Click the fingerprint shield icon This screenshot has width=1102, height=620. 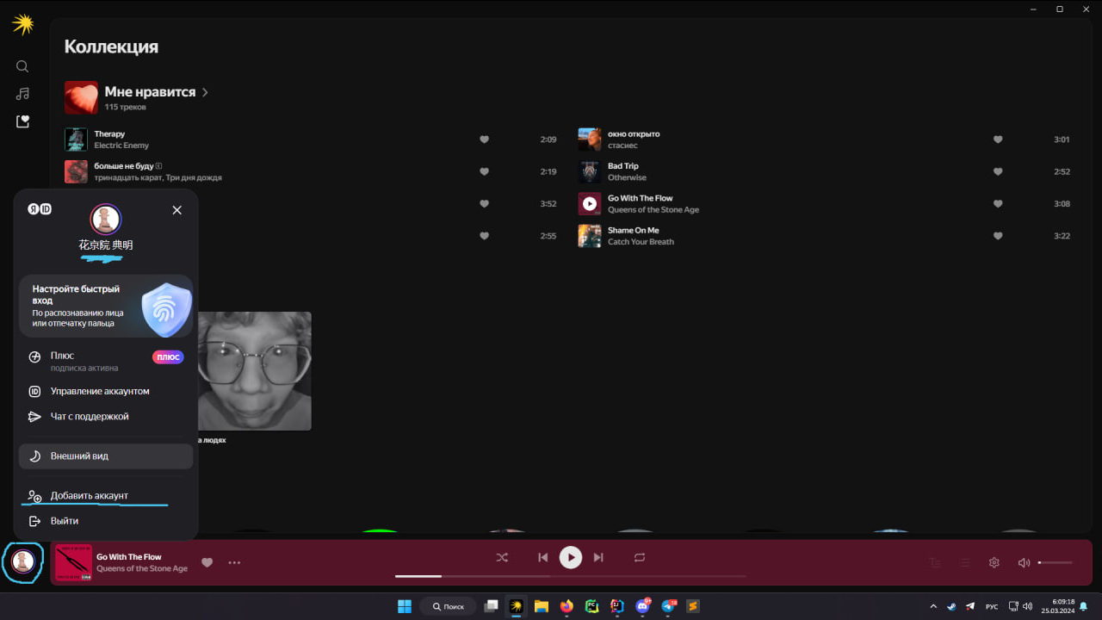(x=165, y=308)
